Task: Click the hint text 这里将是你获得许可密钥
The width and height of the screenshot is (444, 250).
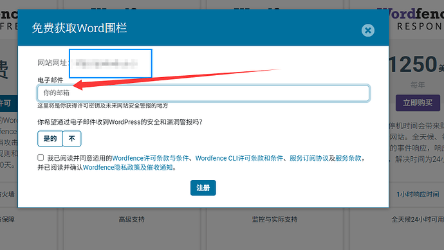Action: click(103, 105)
